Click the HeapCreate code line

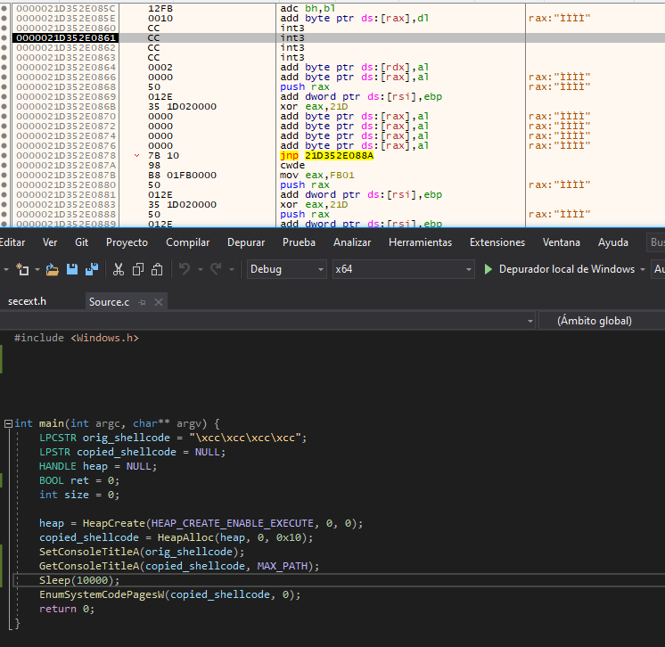pyautogui.click(x=201, y=524)
